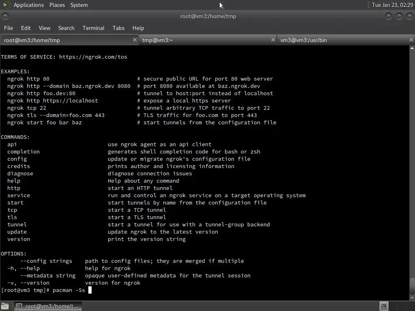The height and width of the screenshot is (311, 415).
Task: Maximize the terminal window
Action: tap(399, 16)
